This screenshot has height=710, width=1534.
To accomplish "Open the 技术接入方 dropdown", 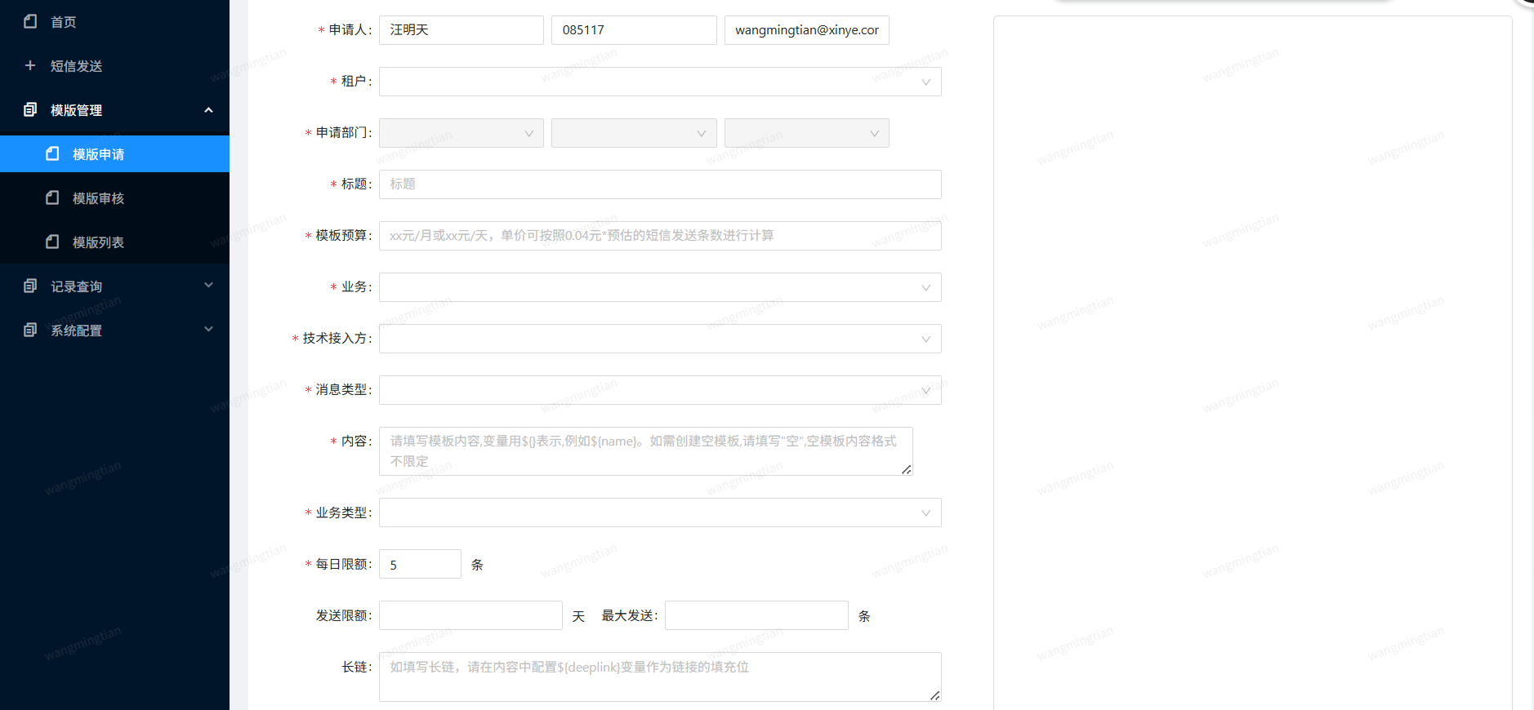I will [x=660, y=339].
